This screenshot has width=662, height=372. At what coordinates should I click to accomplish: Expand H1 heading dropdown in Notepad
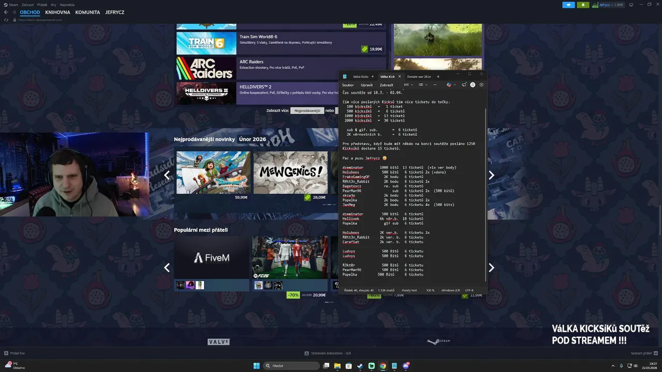pos(409,85)
